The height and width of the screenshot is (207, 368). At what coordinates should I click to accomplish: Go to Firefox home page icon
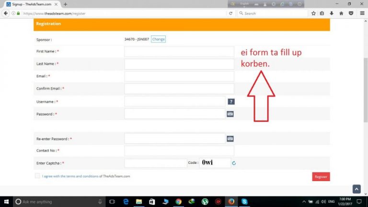click(x=341, y=13)
